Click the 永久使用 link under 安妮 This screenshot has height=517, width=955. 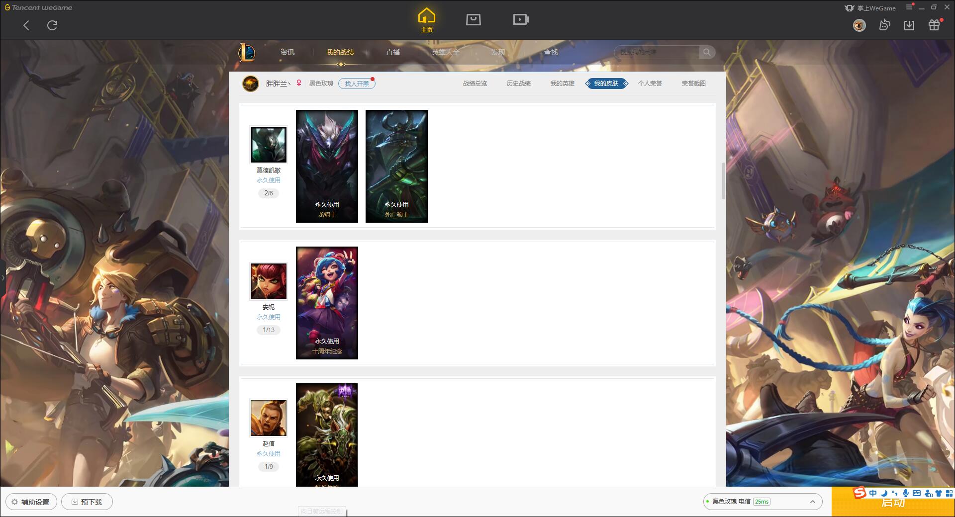[x=269, y=317]
